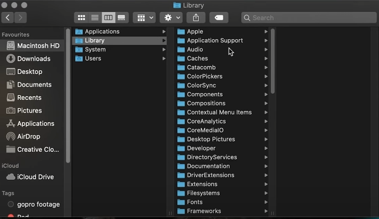Click the Documents page icon in sidebar
The width and height of the screenshot is (379, 219).
[x=11, y=85]
